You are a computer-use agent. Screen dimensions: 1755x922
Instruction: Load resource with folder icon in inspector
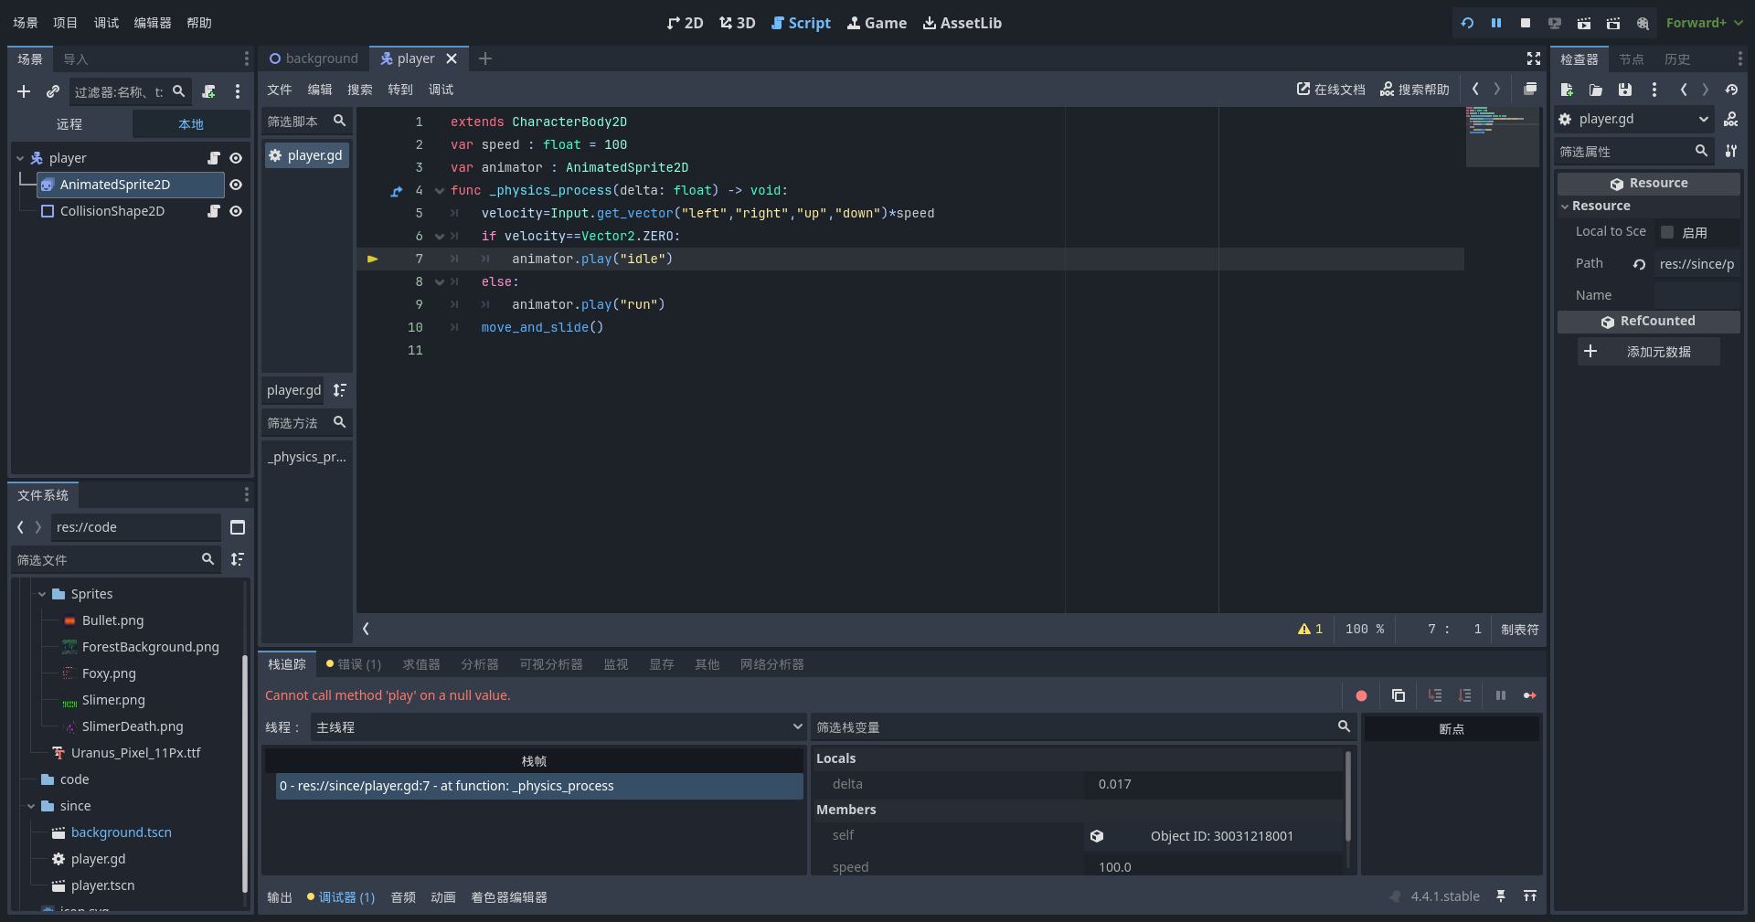point(1596,90)
